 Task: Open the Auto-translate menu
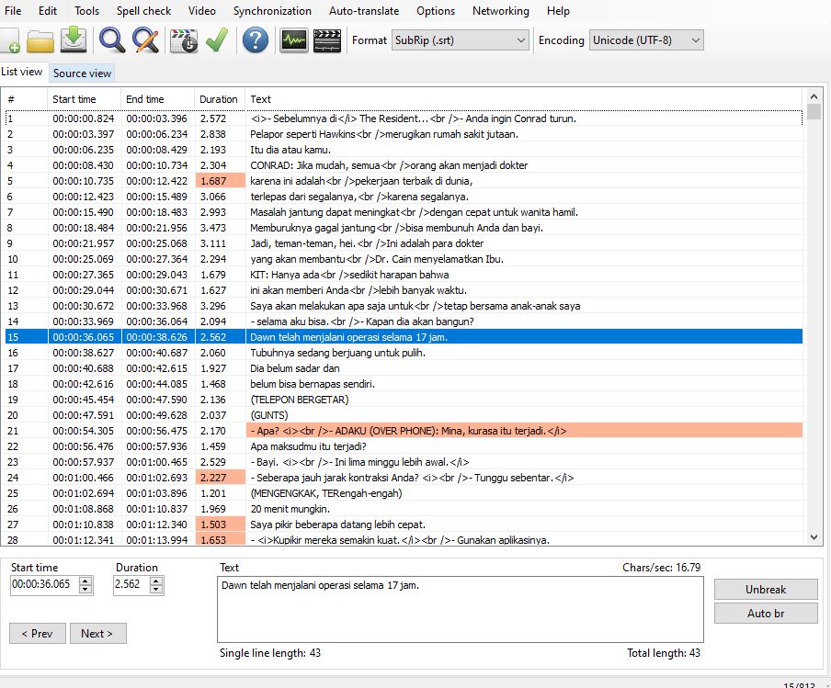[x=364, y=11]
